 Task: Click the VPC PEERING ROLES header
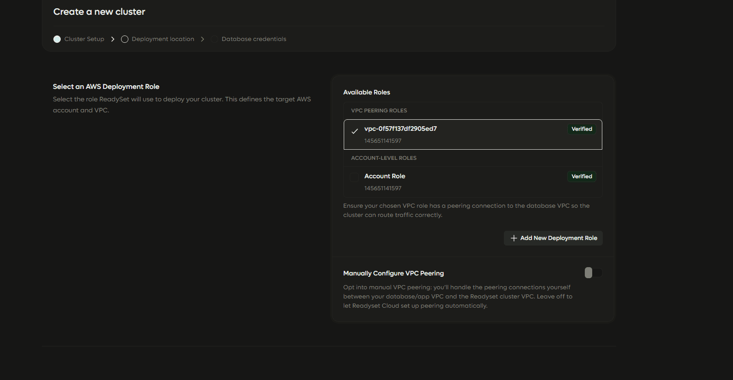point(379,111)
